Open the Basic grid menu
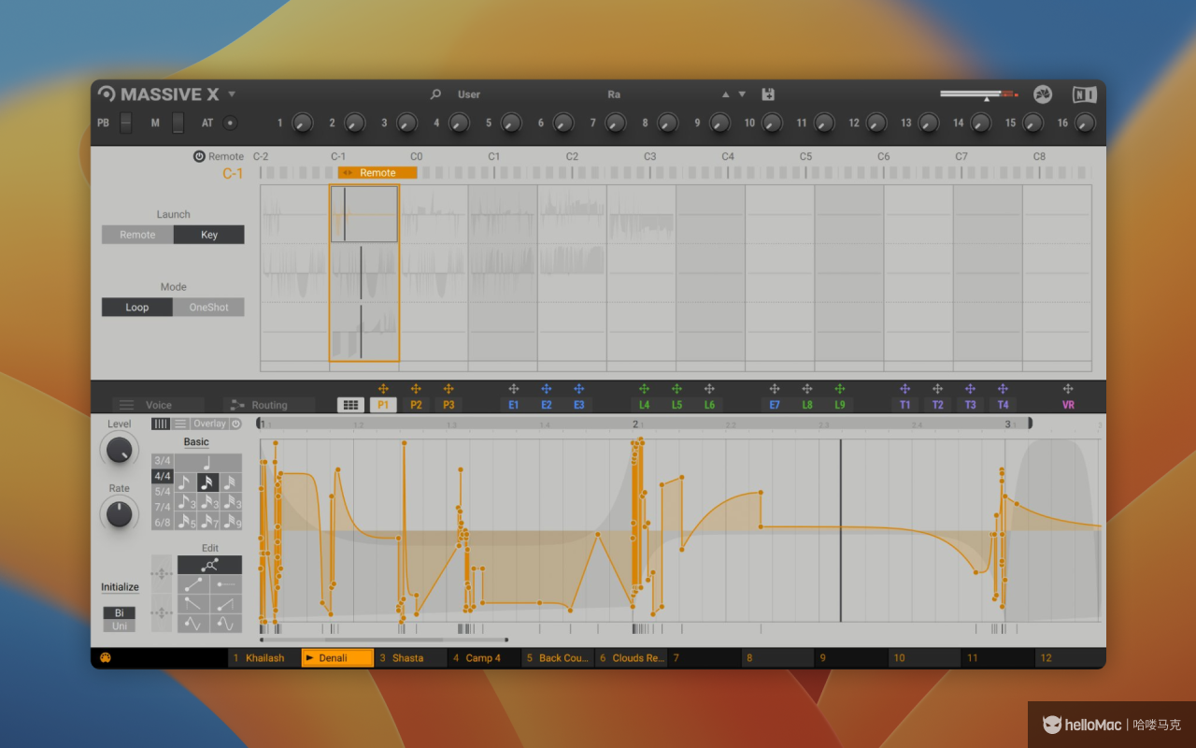This screenshot has height=748, width=1196. [x=196, y=442]
